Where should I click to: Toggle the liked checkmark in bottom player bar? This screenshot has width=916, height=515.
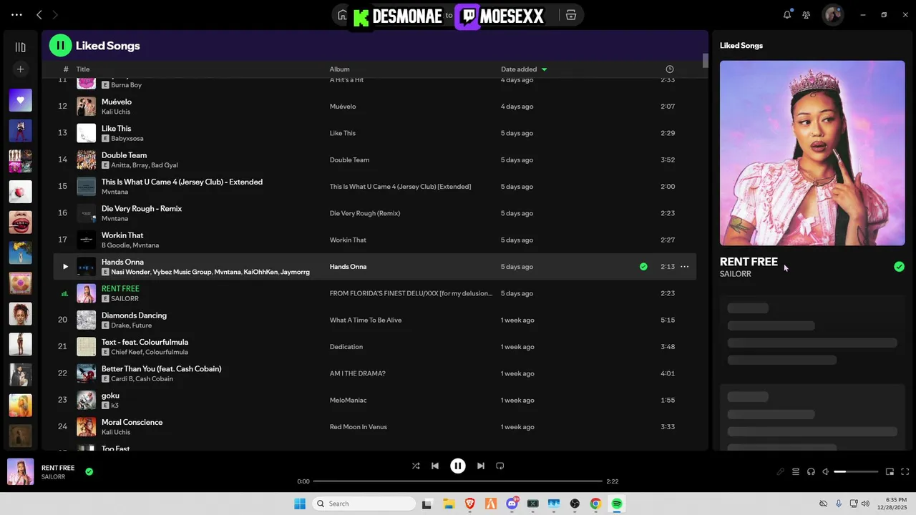click(89, 471)
